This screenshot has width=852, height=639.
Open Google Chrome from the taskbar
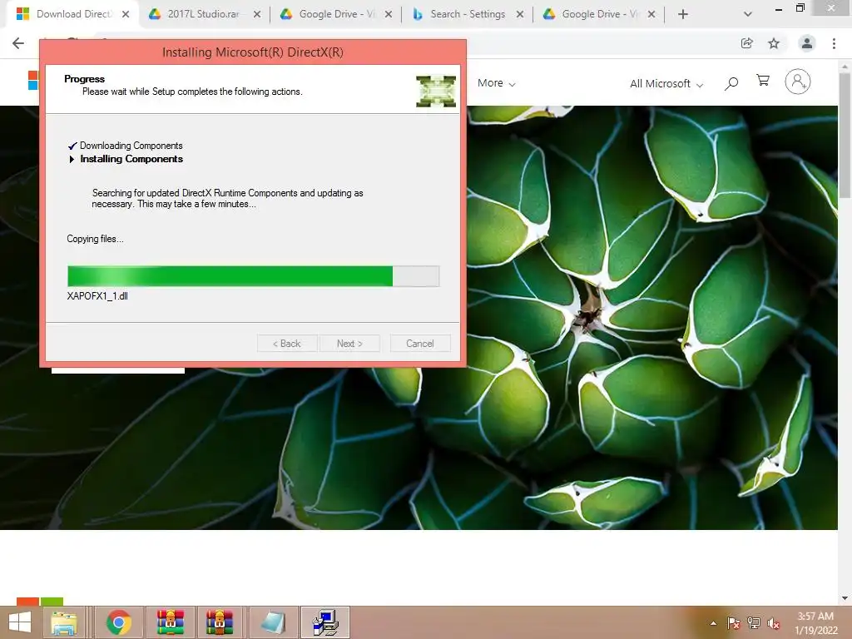(x=118, y=622)
